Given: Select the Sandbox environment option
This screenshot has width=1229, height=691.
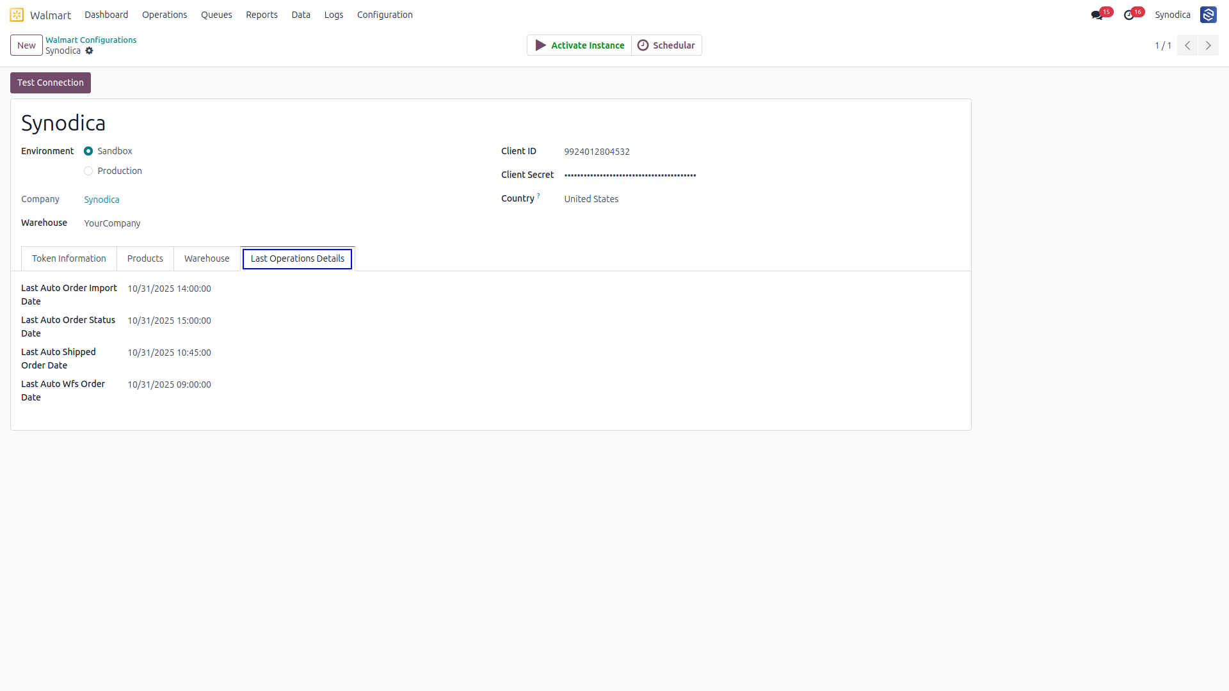Looking at the screenshot, I should pos(88,151).
